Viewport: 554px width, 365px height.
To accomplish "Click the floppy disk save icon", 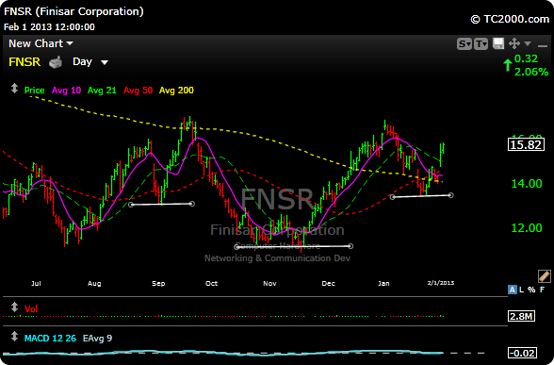I will 498,43.
